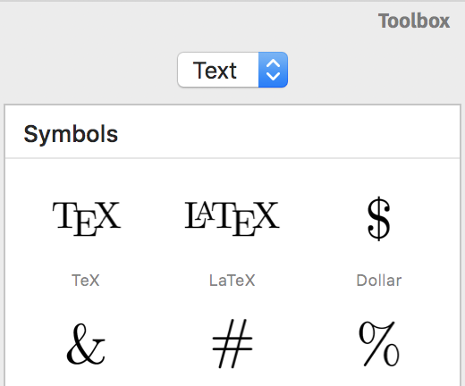Select the Symbols section header
465x386 pixels.
coord(71,135)
